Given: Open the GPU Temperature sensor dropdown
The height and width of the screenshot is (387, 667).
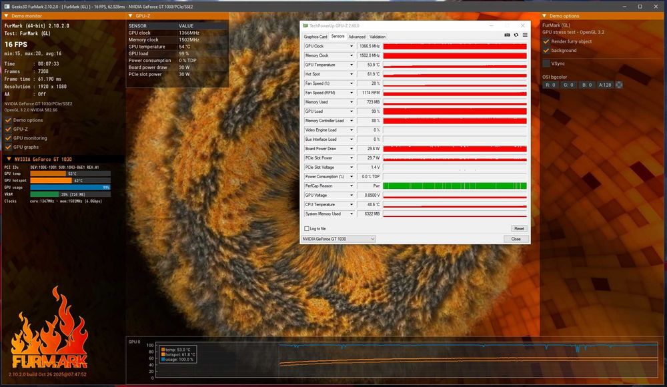Looking at the screenshot, I should 352,65.
